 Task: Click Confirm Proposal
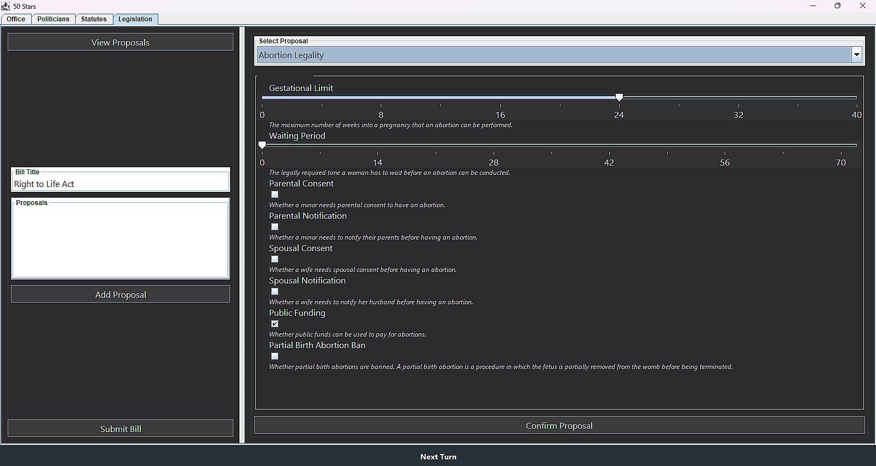(559, 425)
